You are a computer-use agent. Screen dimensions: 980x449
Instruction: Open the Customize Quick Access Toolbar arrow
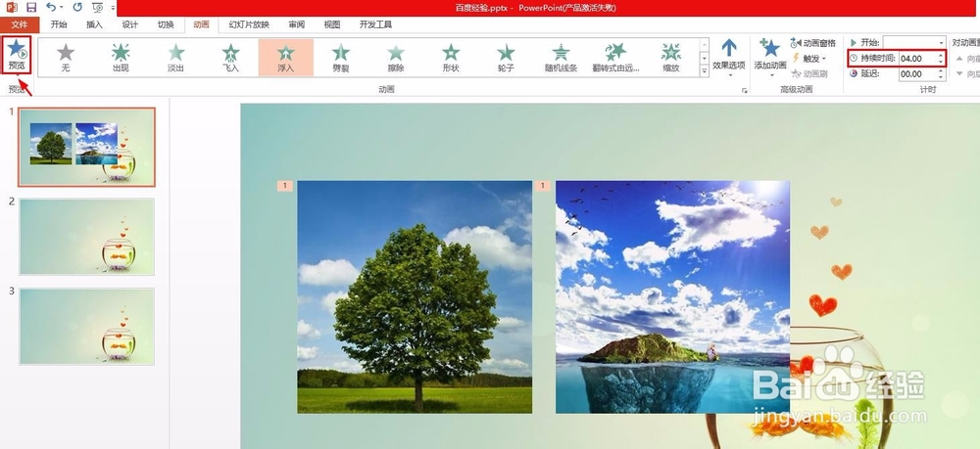[113, 8]
